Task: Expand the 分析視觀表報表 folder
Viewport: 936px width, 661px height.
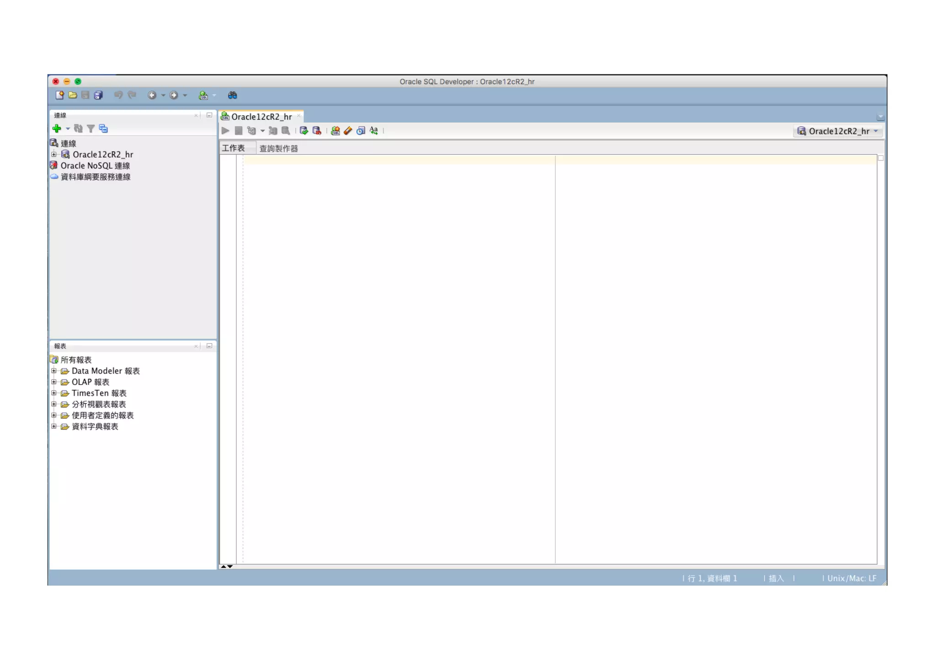Action: pyautogui.click(x=54, y=404)
